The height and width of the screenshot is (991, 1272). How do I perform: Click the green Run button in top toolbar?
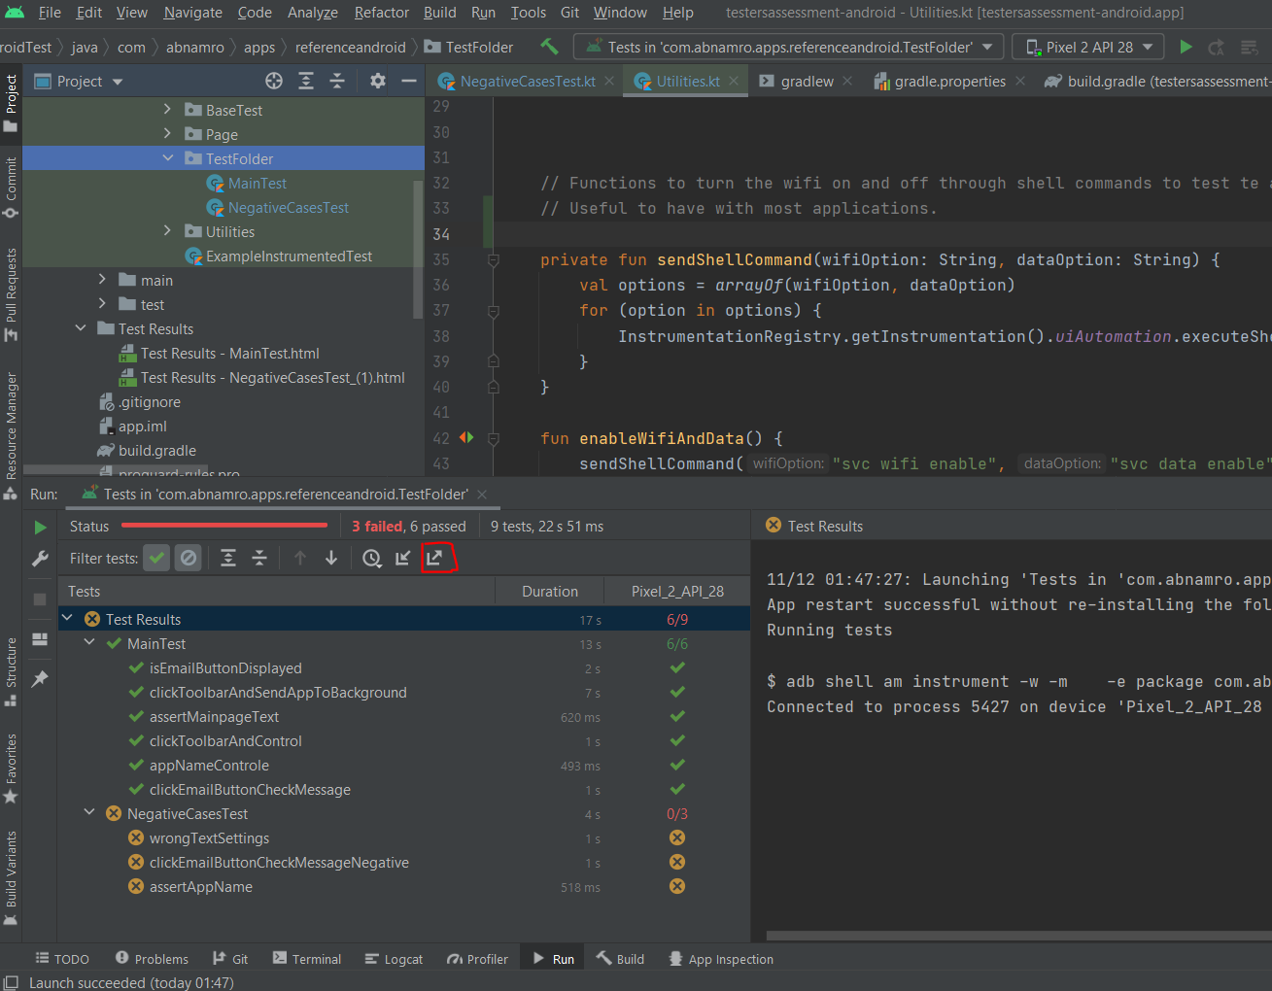(x=1186, y=47)
